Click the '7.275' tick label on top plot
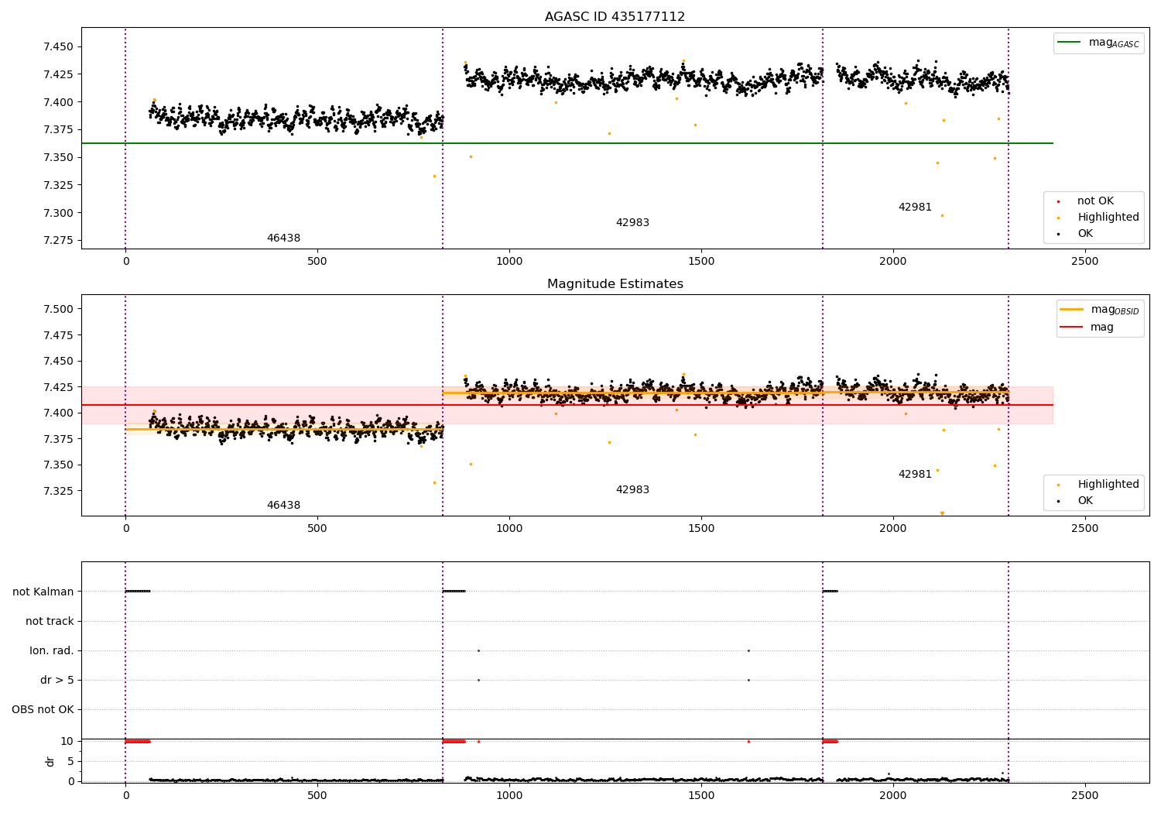Screen dimensions: 1161x813 pyautogui.click(x=59, y=241)
